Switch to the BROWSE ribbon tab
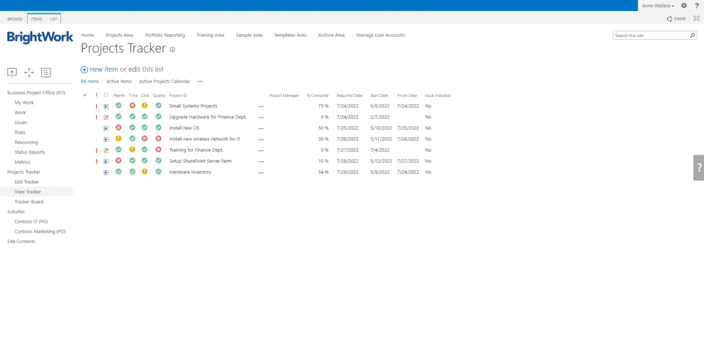Screen dimensions: 704x344 14,18
